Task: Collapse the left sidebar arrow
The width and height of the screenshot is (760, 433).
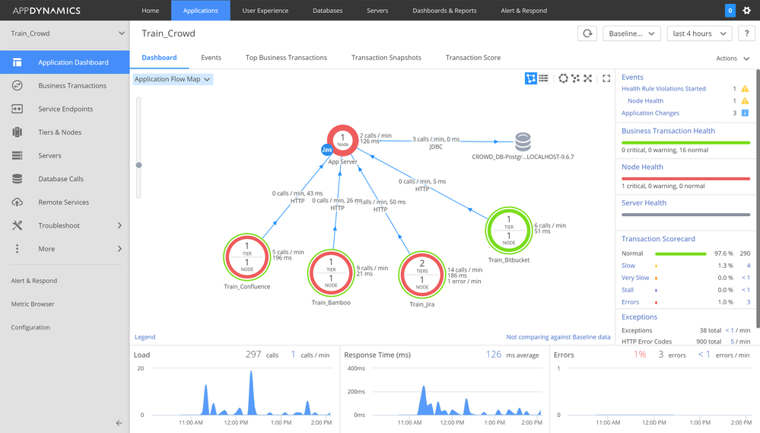Action: point(119,423)
